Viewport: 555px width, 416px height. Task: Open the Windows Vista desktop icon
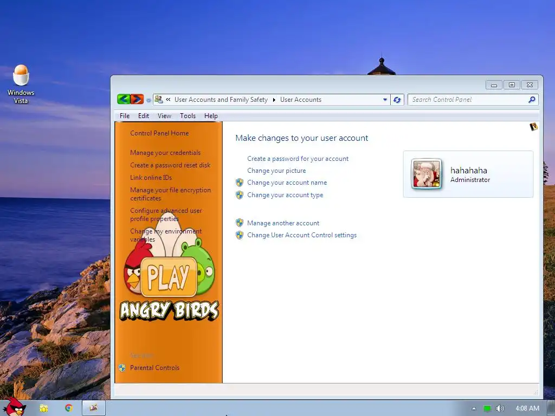(21, 84)
